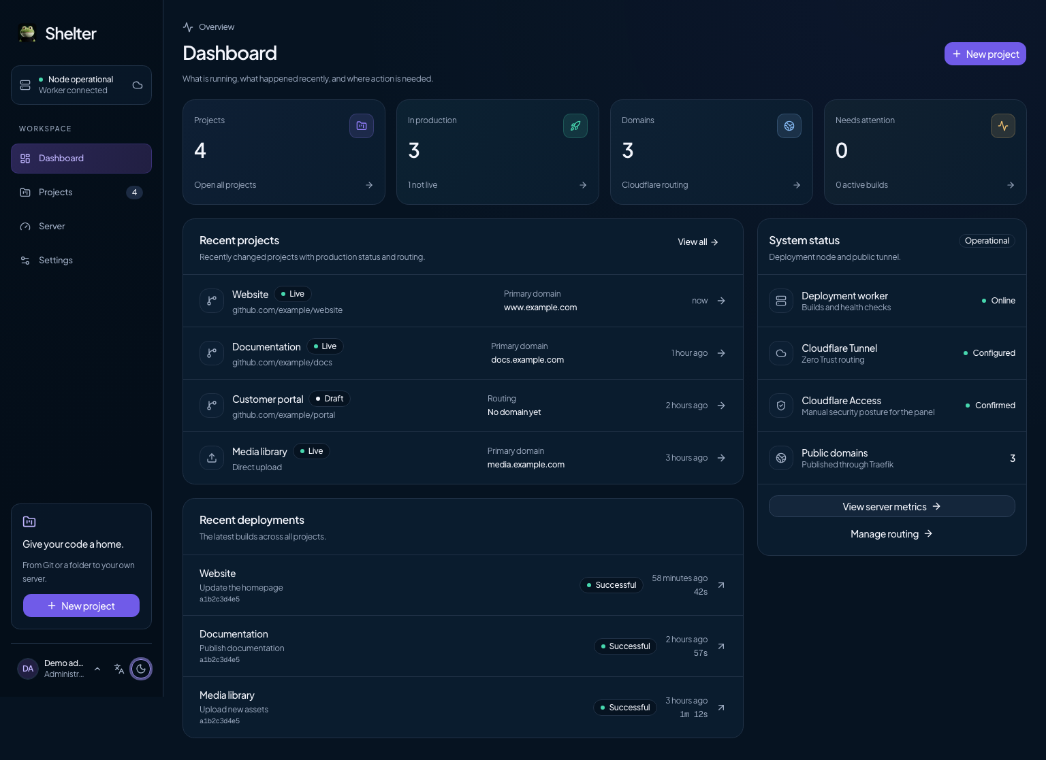The width and height of the screenshot is (1046, 760).
Task: Open all projects arrow link
Action: 369,185
